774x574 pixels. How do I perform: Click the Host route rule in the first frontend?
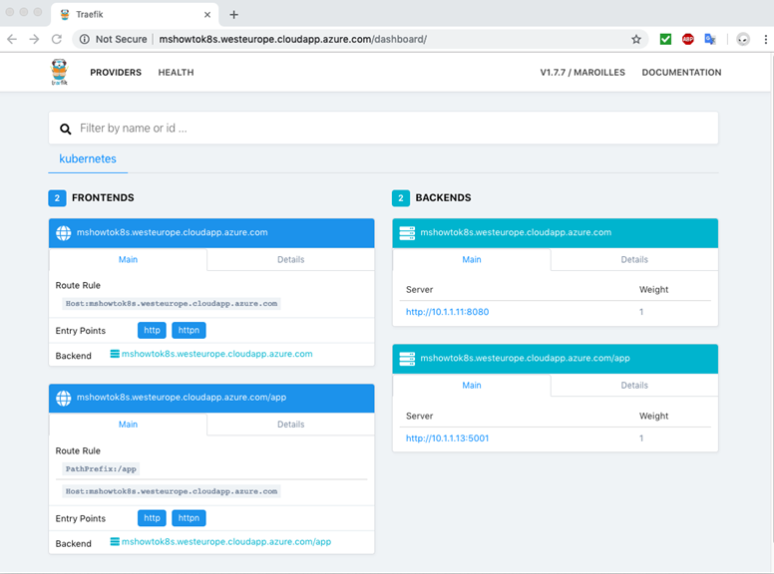[172, 303]
